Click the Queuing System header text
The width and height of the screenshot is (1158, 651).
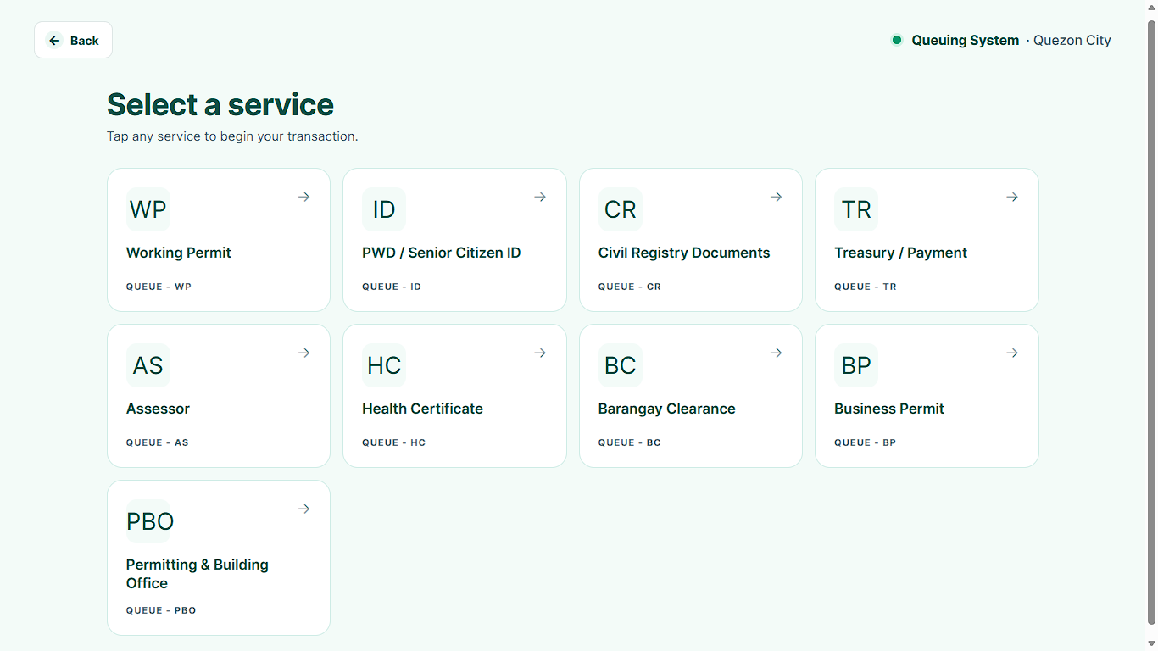click(966, 40)
